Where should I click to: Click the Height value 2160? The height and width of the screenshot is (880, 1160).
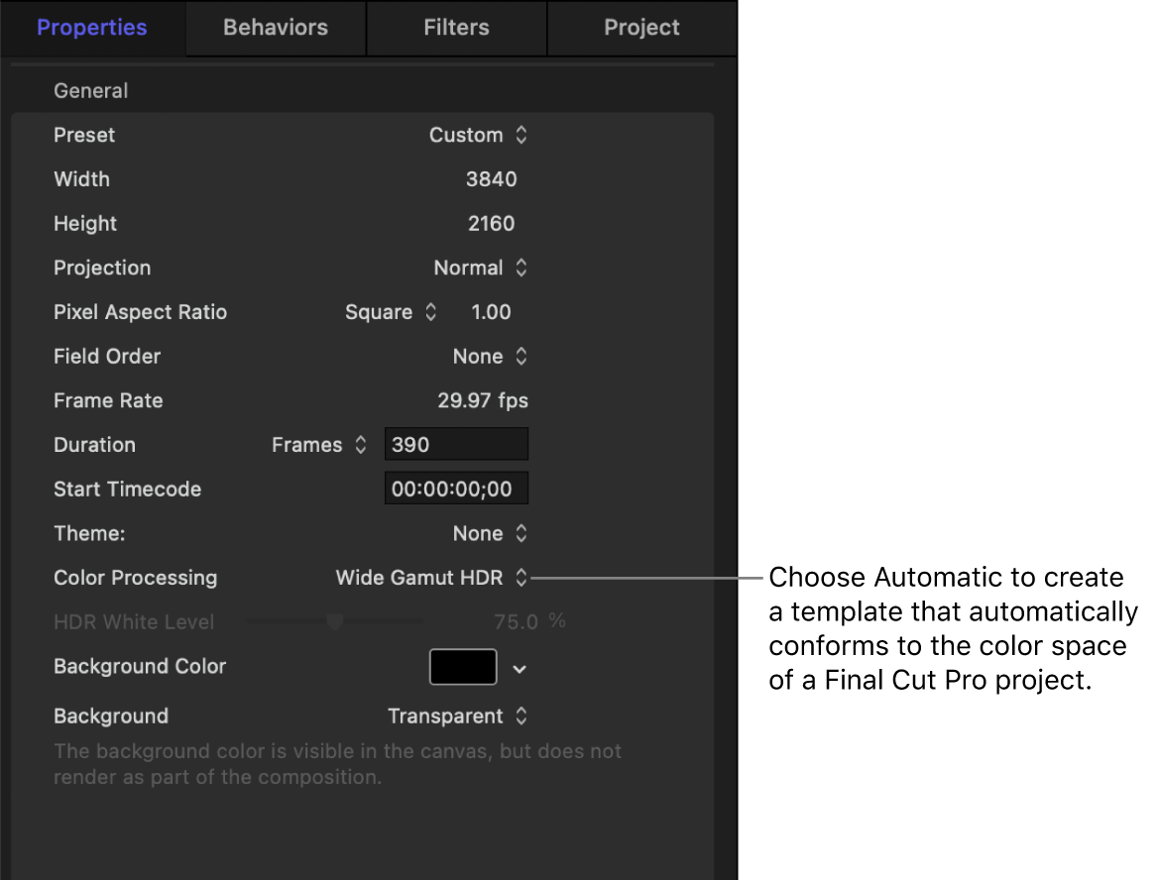[491, 223]
